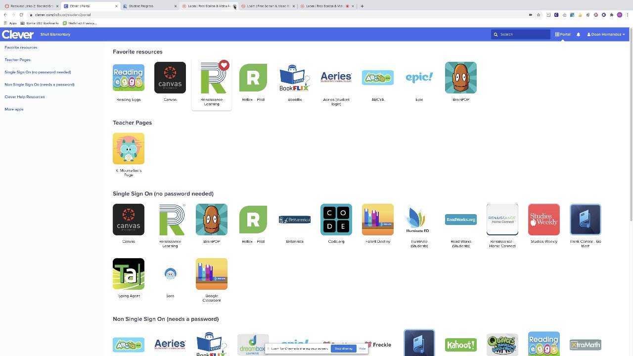Launch ABCYA from Favorite resources
Screen dimensions: 633x356
[378, 78]
